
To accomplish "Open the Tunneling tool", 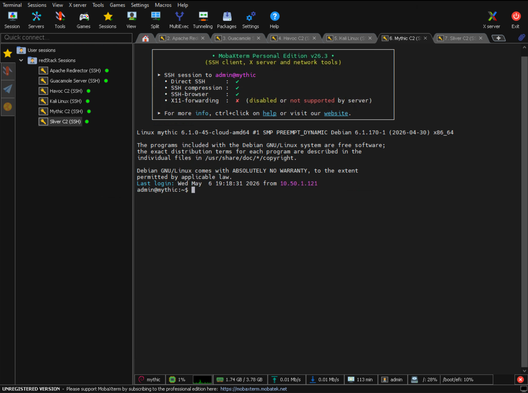I will (x=203, y=20).
